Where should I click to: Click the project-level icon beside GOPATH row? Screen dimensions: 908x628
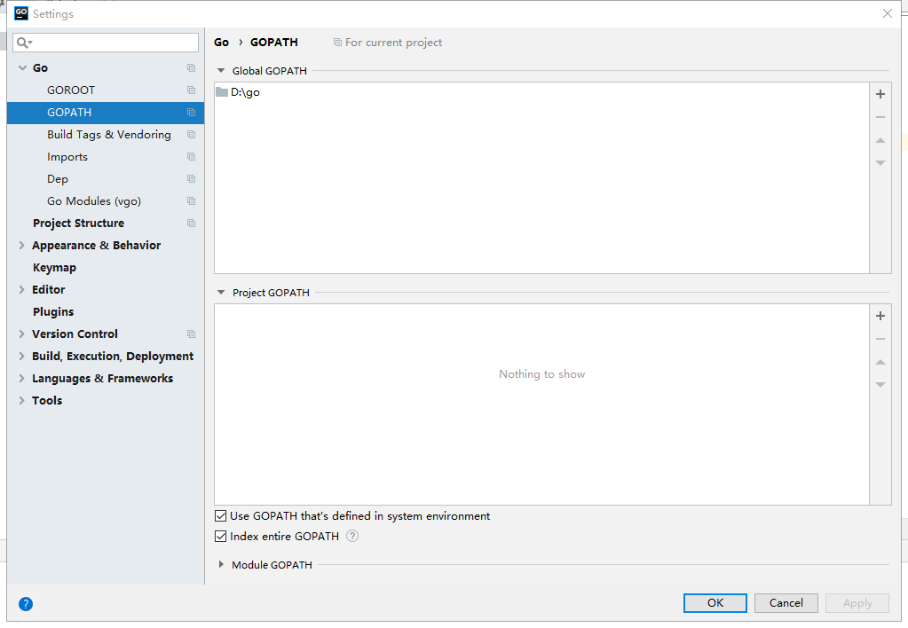tap(191, 113)
